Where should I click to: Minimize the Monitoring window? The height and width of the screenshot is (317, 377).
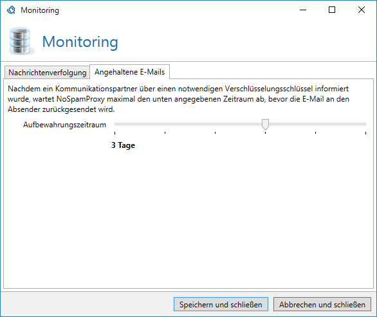click(303, 10)
